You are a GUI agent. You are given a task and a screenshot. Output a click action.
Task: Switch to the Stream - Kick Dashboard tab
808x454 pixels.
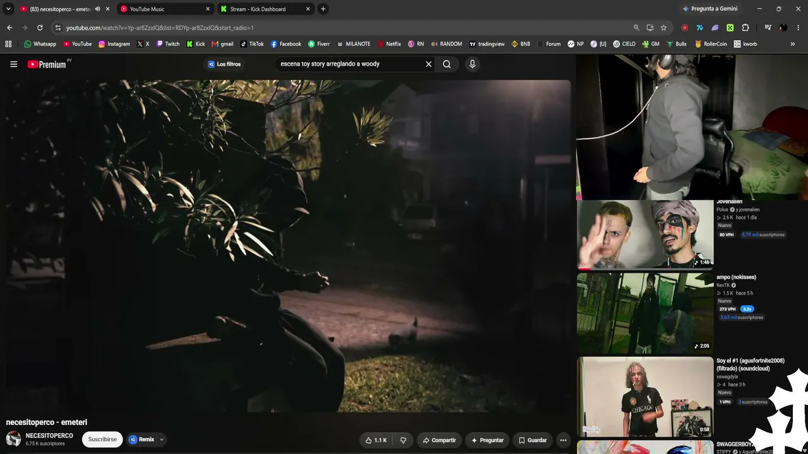(x=265, y=9)
